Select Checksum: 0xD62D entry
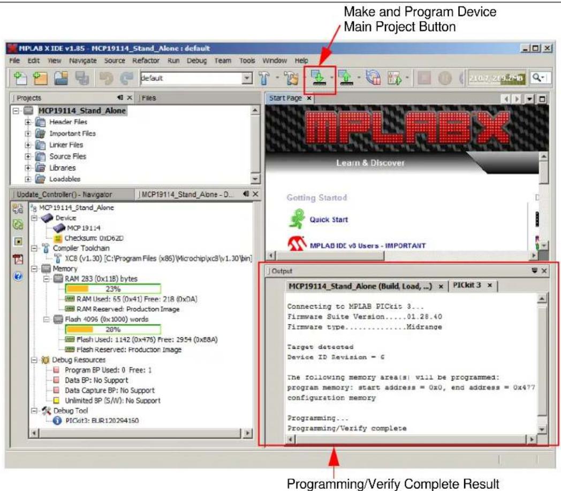Image resolution: width=561 pixels, height=491 pixels. point(94,238)
